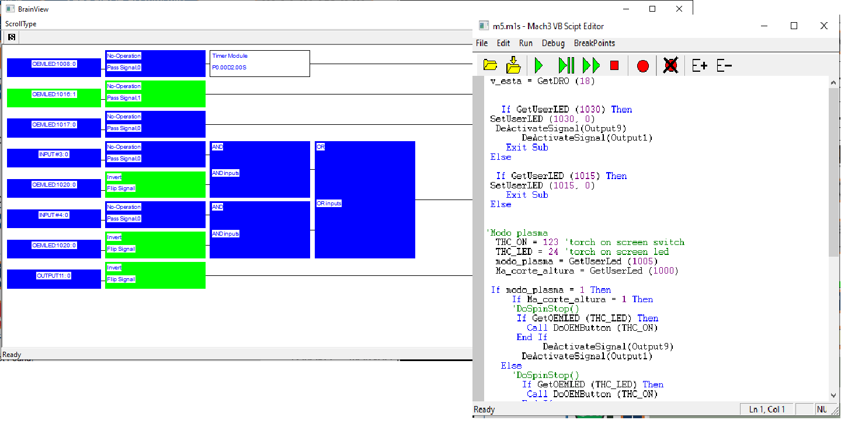
Task: Stop the script with red square
Action: point(614,65)
